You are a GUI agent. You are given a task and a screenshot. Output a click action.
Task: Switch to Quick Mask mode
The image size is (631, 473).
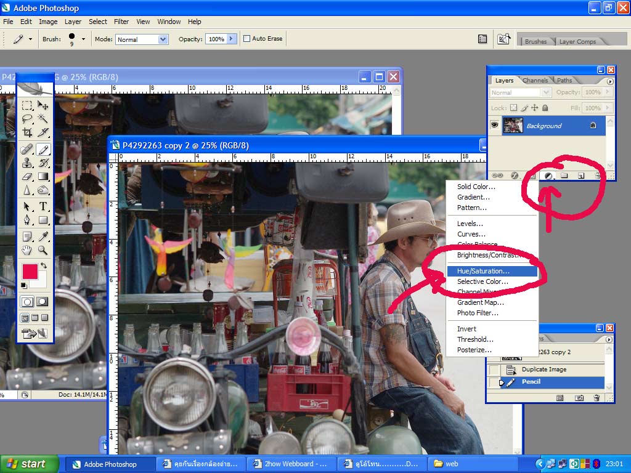tap(42, 302)
